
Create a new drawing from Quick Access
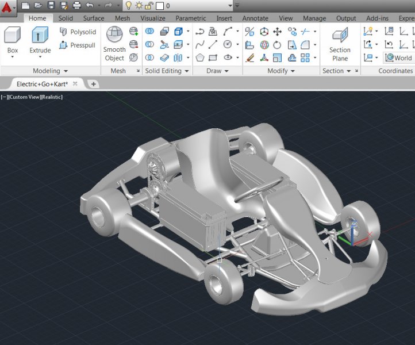coord(25,5)
